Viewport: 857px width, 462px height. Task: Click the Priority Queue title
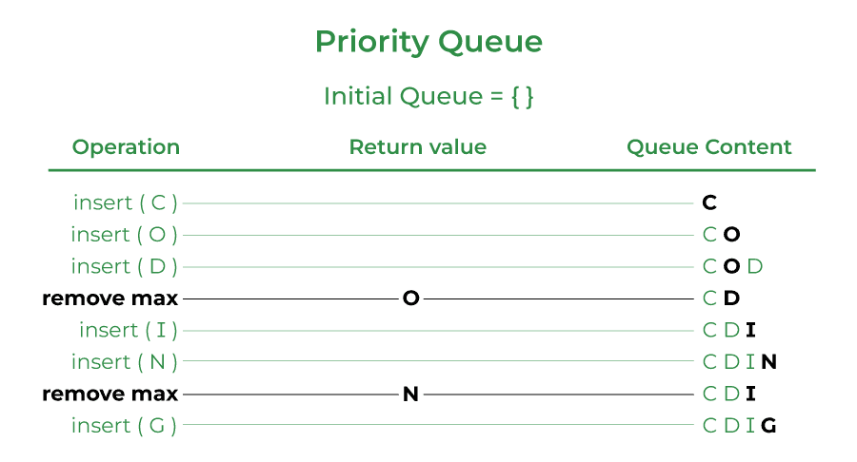pyautogui.click(x=428, y=42)
